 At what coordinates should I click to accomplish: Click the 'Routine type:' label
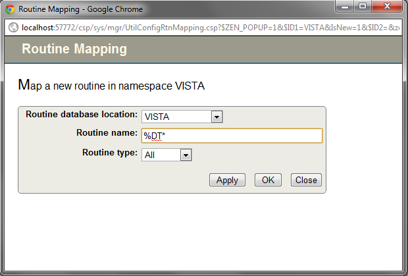click(109, 152)
